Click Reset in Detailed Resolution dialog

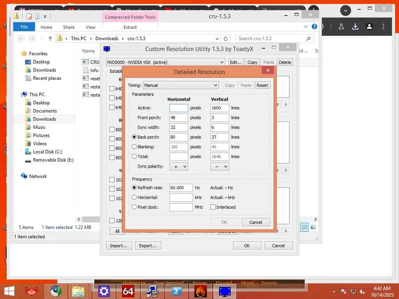coord(262,85)
